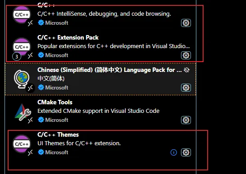This screenshot has height=174, width=246.
Task: Open gear settings for C/C++ Extension Pack
Action: tap(186, 55)
